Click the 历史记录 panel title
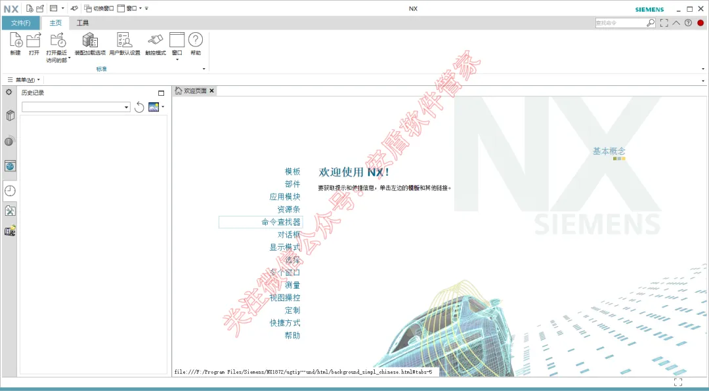This screenshot has height=391, width=709. pos(33,93)
